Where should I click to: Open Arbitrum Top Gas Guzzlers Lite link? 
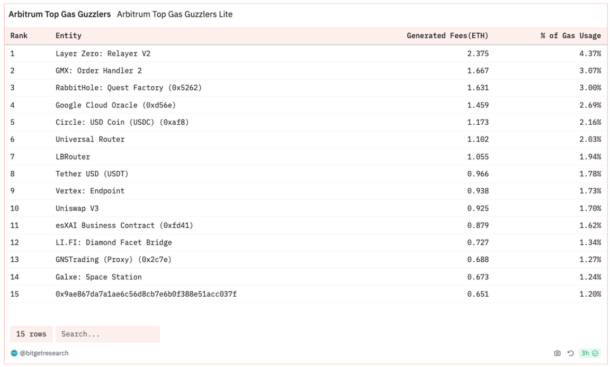175,14
